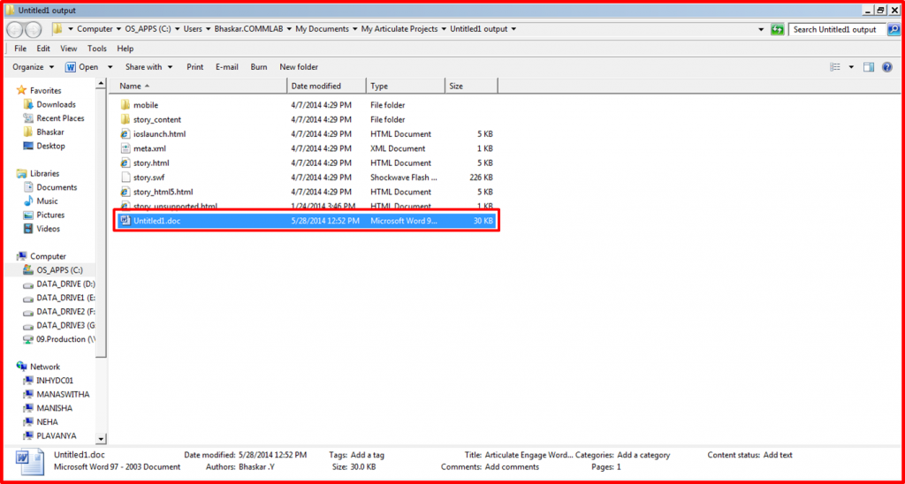Image resolution: width=905 pixels, height=484 pixels.
Task: Open the Downloads favorite folder
Action: point(56,104)
